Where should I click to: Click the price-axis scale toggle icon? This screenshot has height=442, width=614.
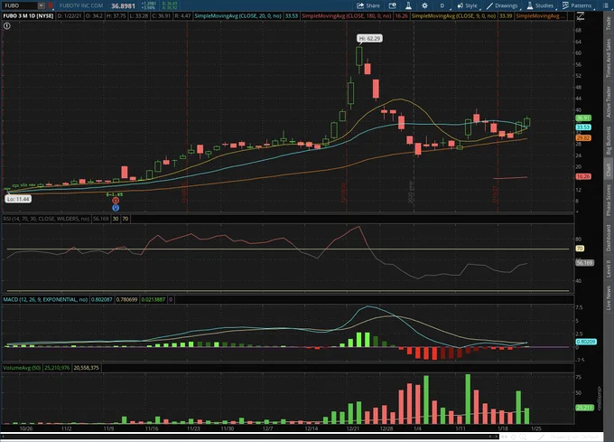tap(581, 16)
